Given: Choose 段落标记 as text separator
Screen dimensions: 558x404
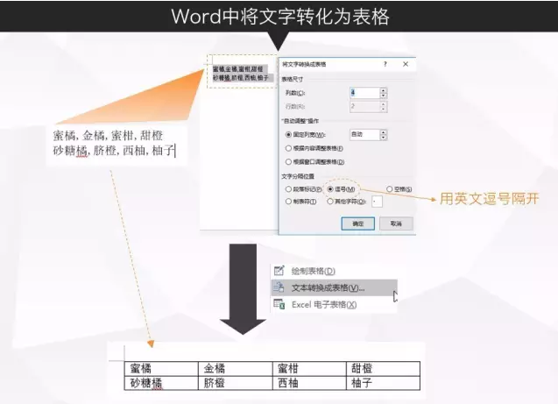Looking at the screenshot, I should [288, 188].
